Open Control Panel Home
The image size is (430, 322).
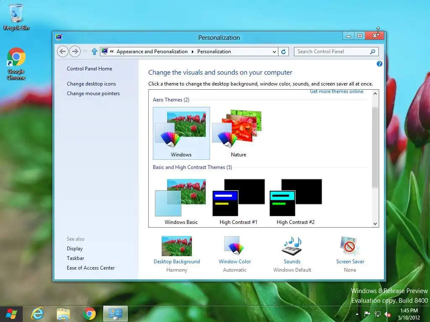(89, 69)
